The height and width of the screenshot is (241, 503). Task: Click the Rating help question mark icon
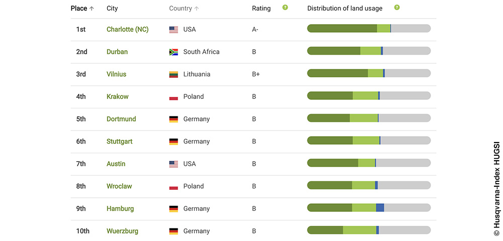point(285,8)
